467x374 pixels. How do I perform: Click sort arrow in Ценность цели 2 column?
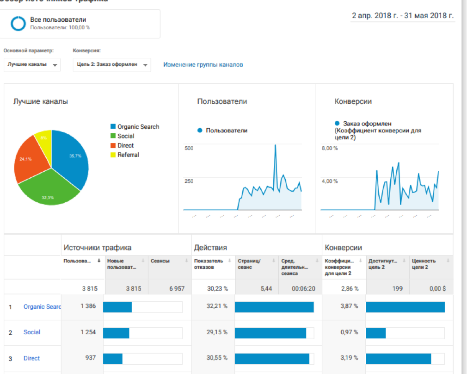click(x=448, y=261)
